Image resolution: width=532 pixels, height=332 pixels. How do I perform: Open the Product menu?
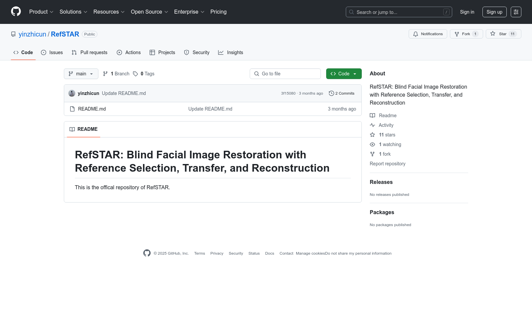point(41,12)
